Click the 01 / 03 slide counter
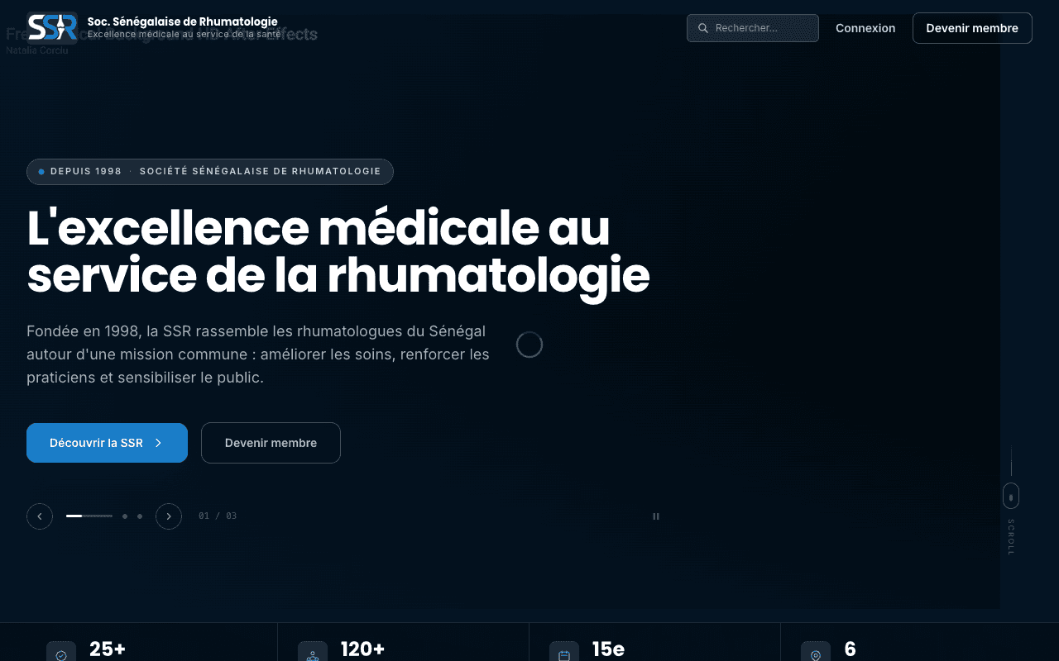 [218, 516]
